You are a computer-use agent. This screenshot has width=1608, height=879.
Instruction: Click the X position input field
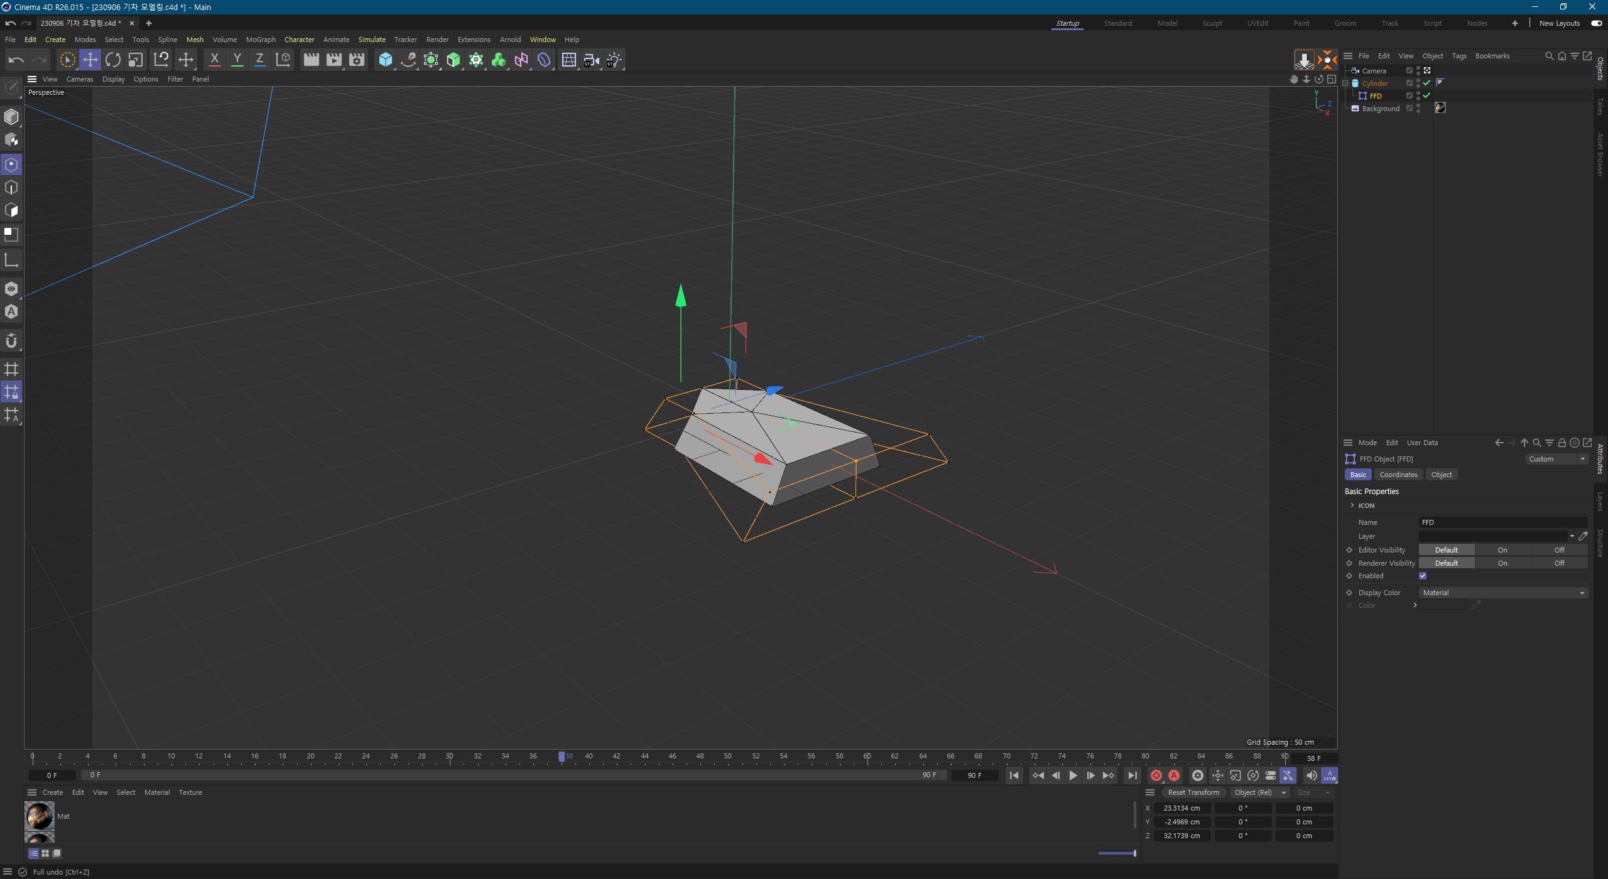pos(1182,808)
